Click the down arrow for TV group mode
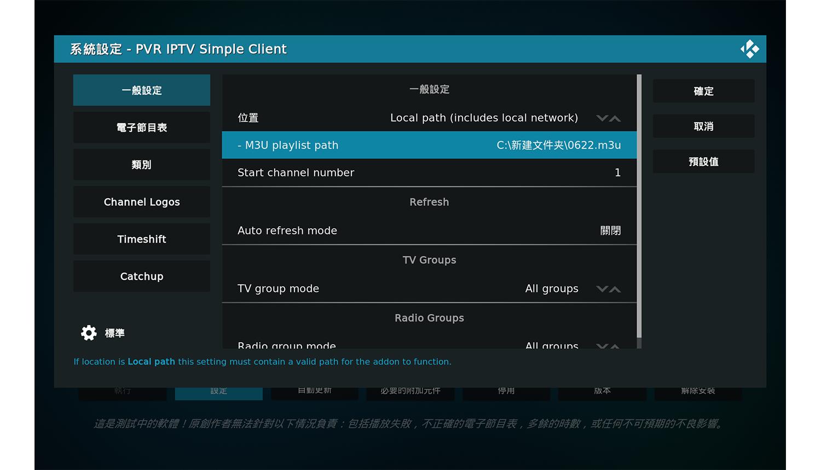Image resolution: width=821 pixels, height=470 pixels. coord(602,289)
